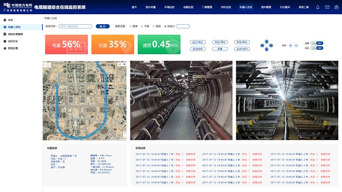Toggle the lower ON/OFF switch

point(317,48)
